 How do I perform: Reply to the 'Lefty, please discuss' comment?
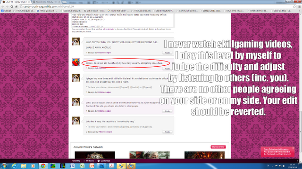tap(167, 111)
